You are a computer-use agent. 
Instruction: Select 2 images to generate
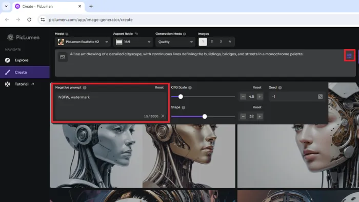click(x=212, y=41)
